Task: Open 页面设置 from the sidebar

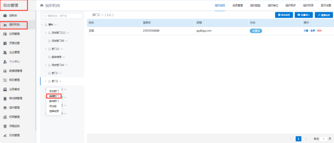Action: (5, 43)
